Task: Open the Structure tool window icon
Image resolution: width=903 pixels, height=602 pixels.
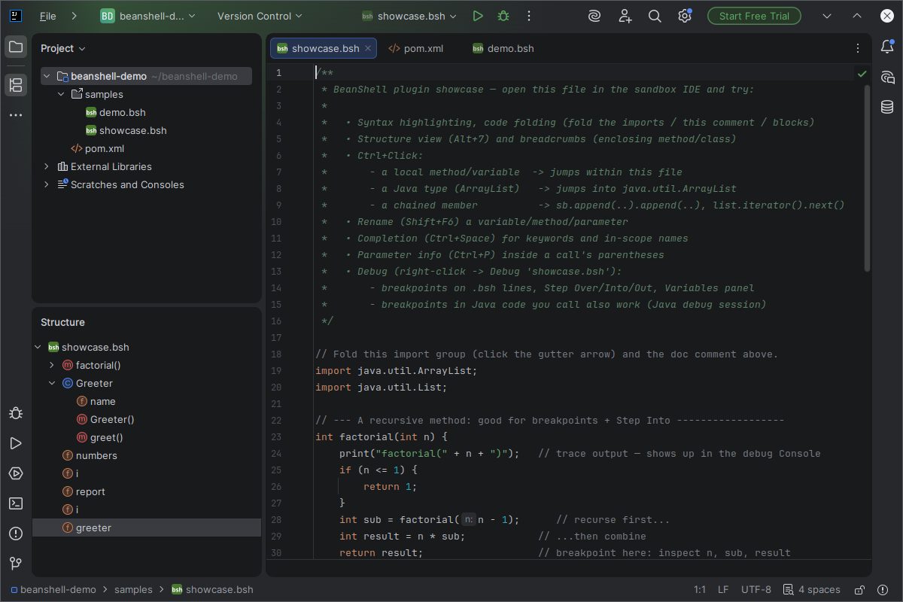Action: tap(16, 85)
